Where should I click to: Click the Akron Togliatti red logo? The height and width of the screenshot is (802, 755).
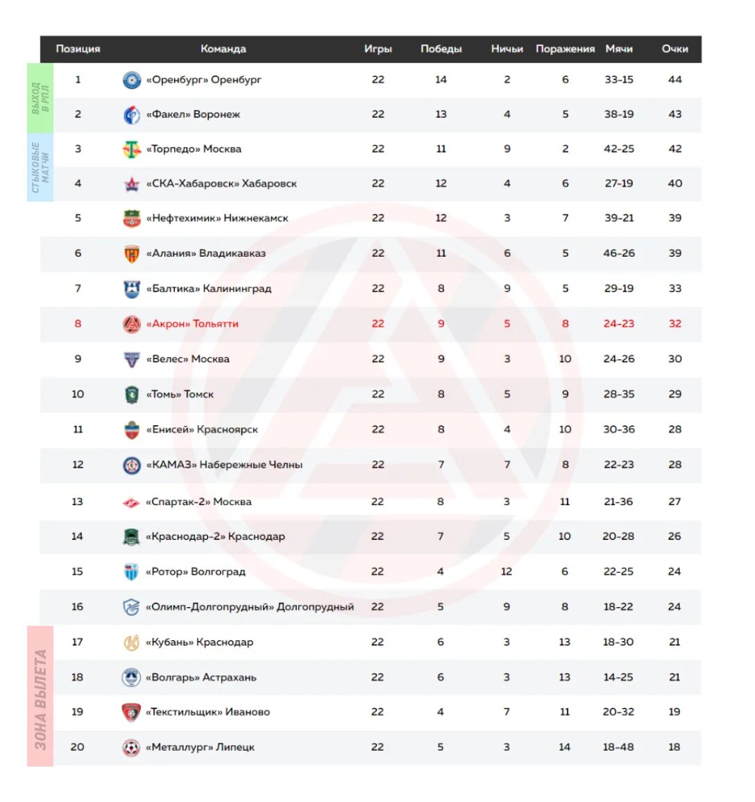point(132,324)
